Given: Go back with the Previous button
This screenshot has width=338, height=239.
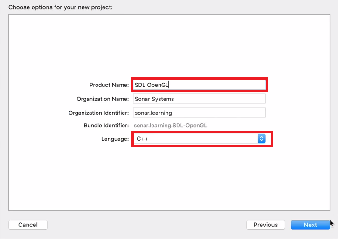Looking at the screenshot, I should pos(266,225).
